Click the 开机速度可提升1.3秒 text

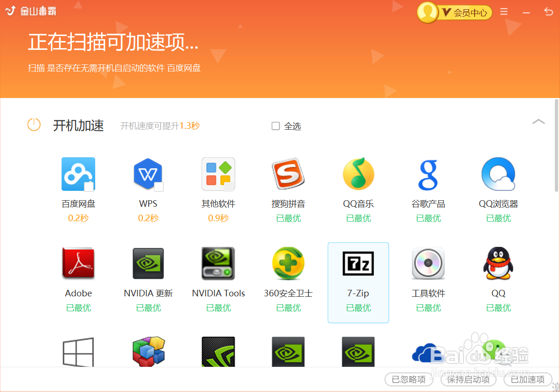pos(160,126)
